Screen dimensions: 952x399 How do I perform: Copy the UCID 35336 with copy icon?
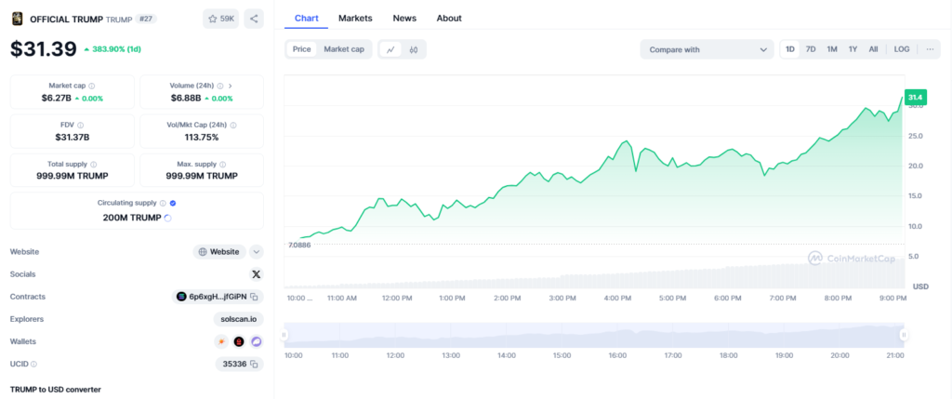[255, 365]
